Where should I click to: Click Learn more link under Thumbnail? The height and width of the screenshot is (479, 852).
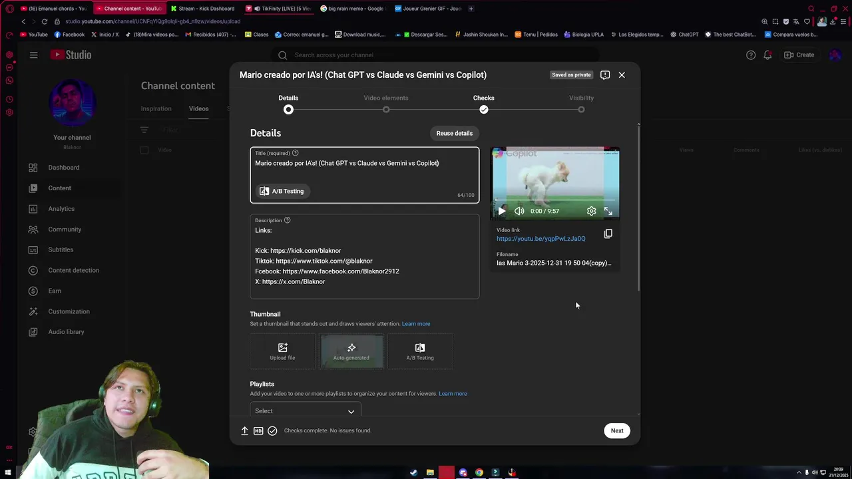coord(416,324)
